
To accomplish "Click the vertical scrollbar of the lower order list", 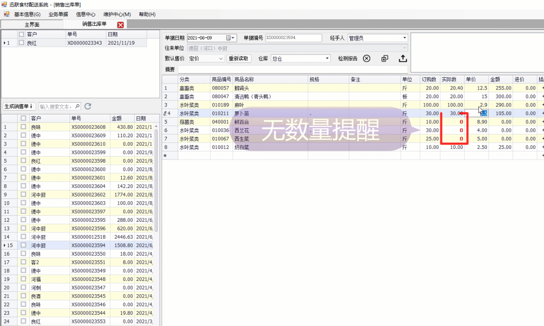I will coord(157,180).
